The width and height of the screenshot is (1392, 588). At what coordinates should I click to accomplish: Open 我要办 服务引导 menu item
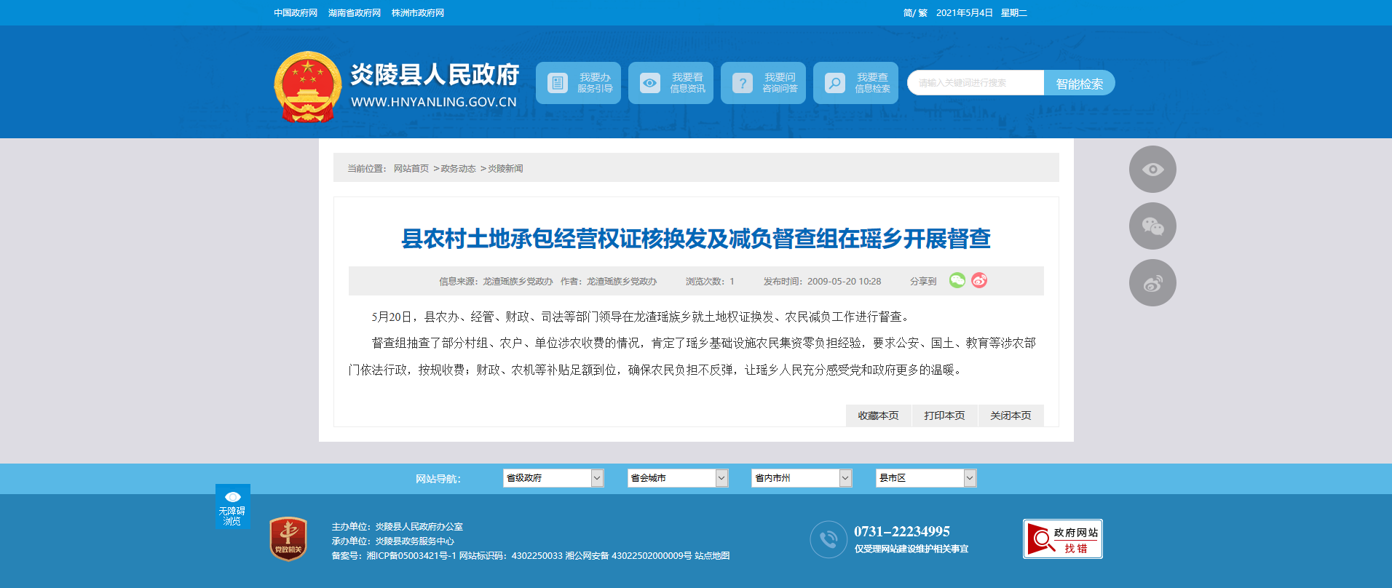[x=578, y=83]
